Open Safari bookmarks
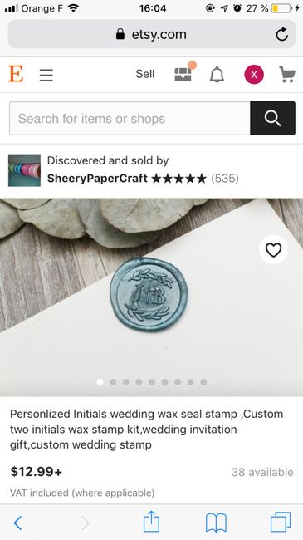Viewport: 303px width, 540px height. [216, 523]
